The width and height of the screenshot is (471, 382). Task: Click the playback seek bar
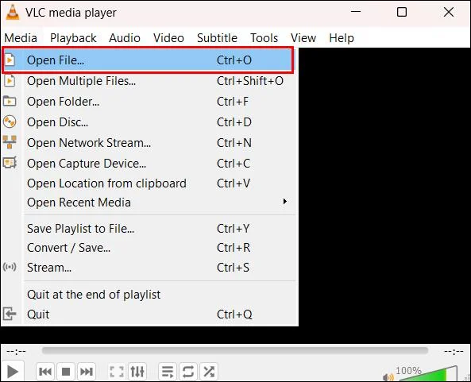click(x=235, y=350)
